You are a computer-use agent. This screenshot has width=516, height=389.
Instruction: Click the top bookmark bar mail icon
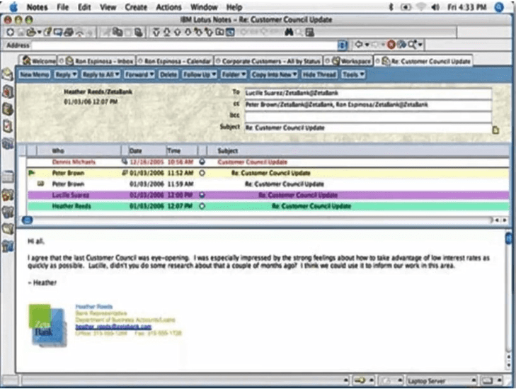(8, 74)
